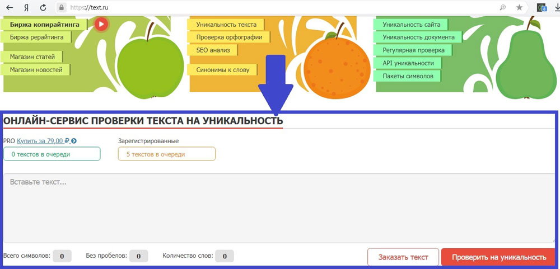Click the 0 текстов в очереди box
560x269 pixels.
click(x=52, y=154)
